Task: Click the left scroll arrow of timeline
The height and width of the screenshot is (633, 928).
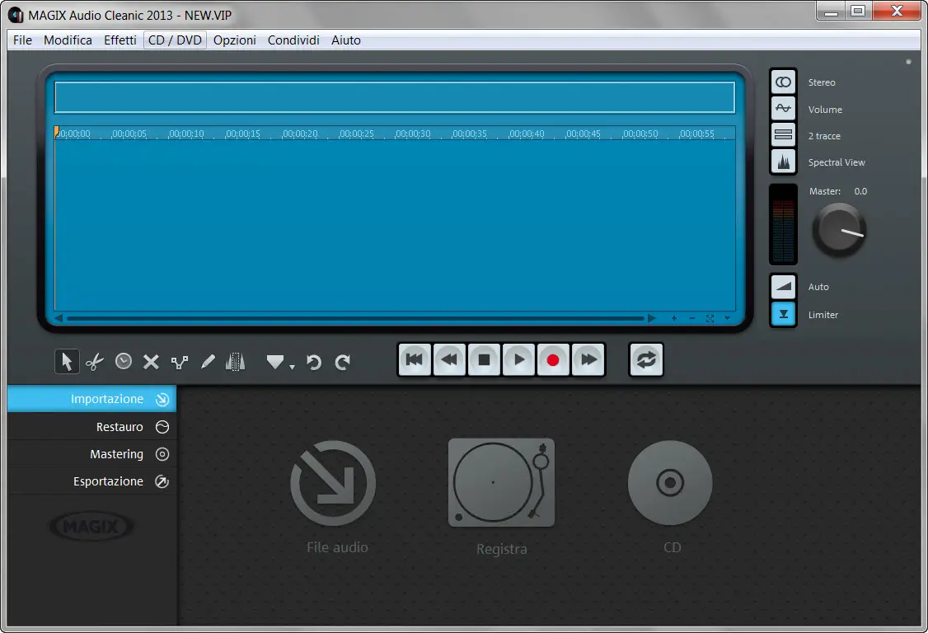Action: [59, 319]
